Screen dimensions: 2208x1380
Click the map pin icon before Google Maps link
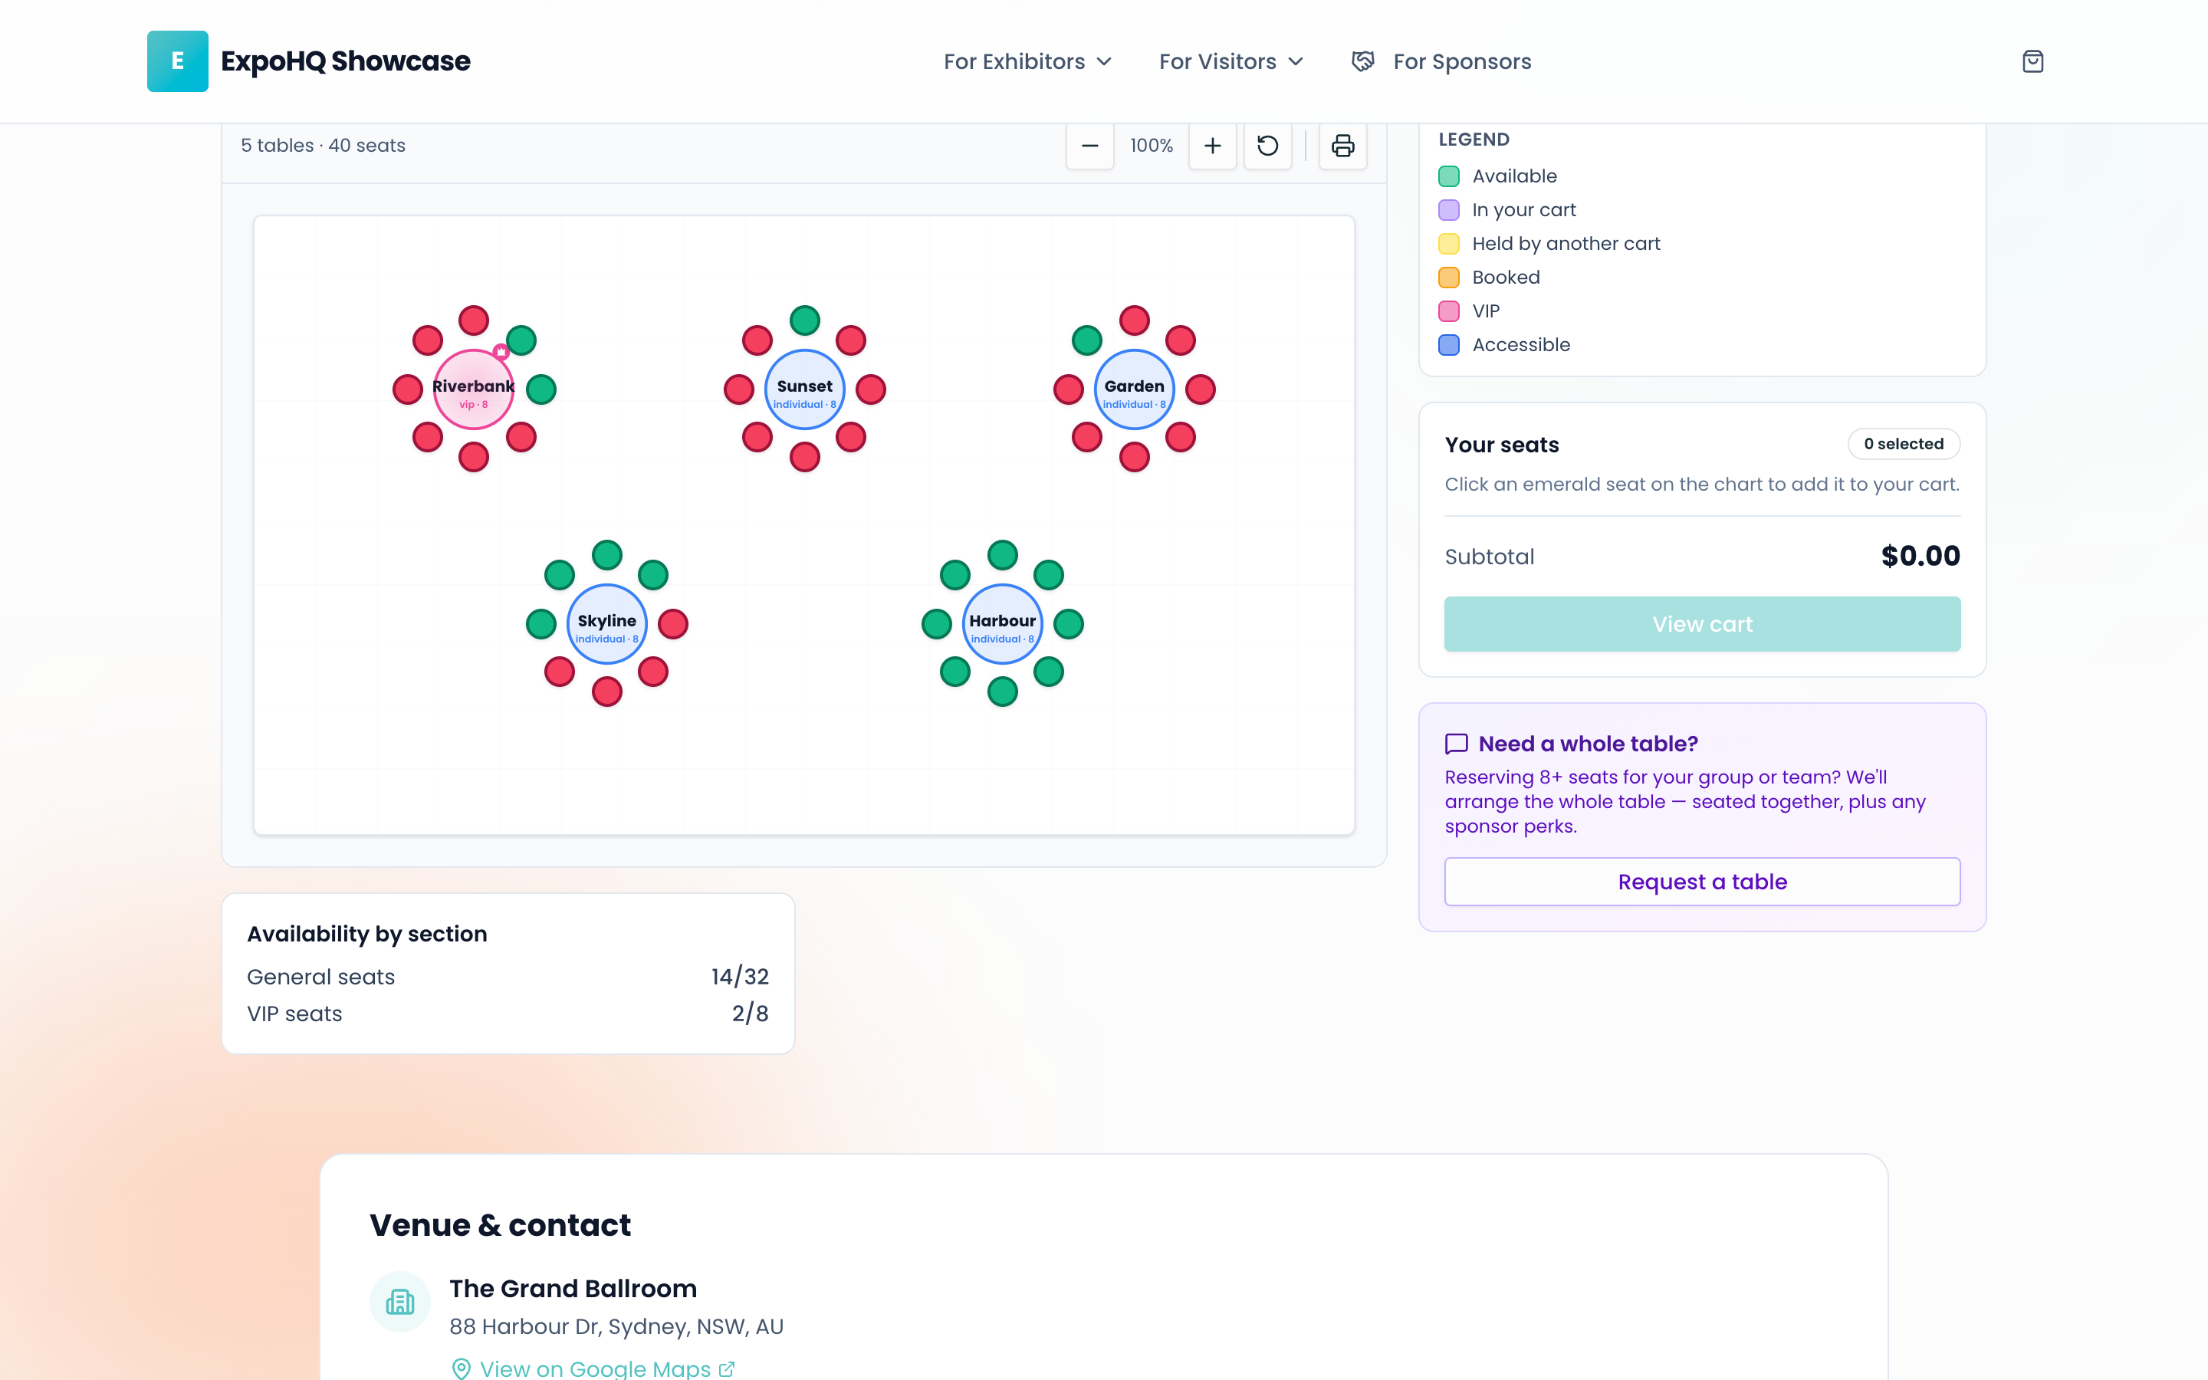click(462, 1368)
